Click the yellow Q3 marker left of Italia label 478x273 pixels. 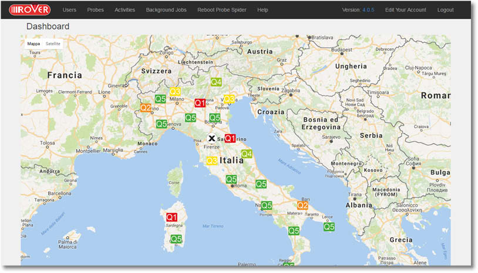tap(211, 161)
